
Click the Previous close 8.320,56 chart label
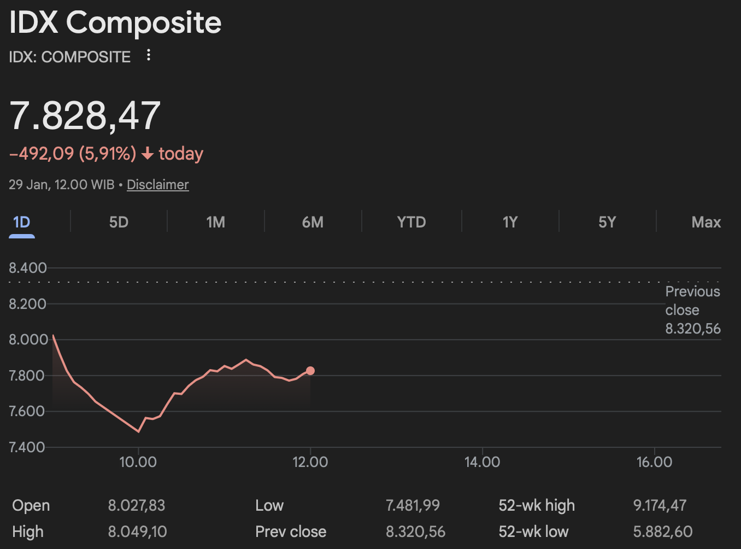[692, 310]
